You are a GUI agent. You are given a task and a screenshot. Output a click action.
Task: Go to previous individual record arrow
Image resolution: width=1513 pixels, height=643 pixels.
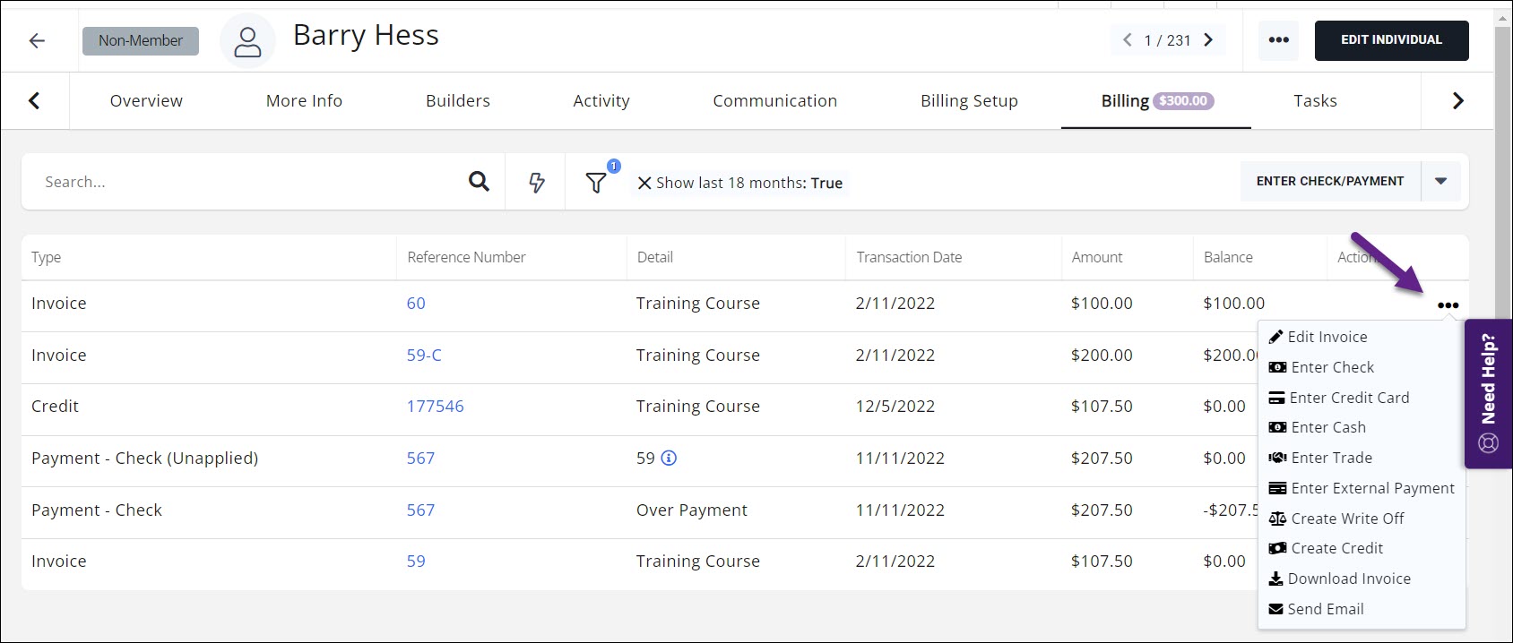1128,40
